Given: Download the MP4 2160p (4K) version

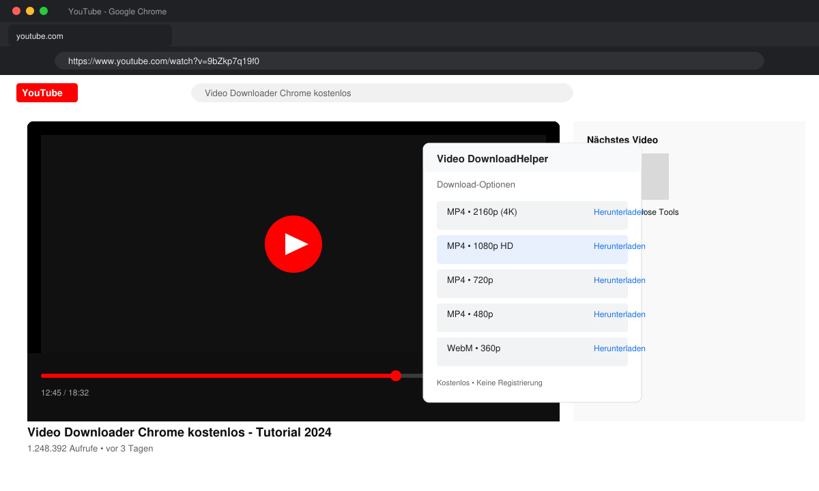Looking at the screenshot, I should tap(619, 212).
